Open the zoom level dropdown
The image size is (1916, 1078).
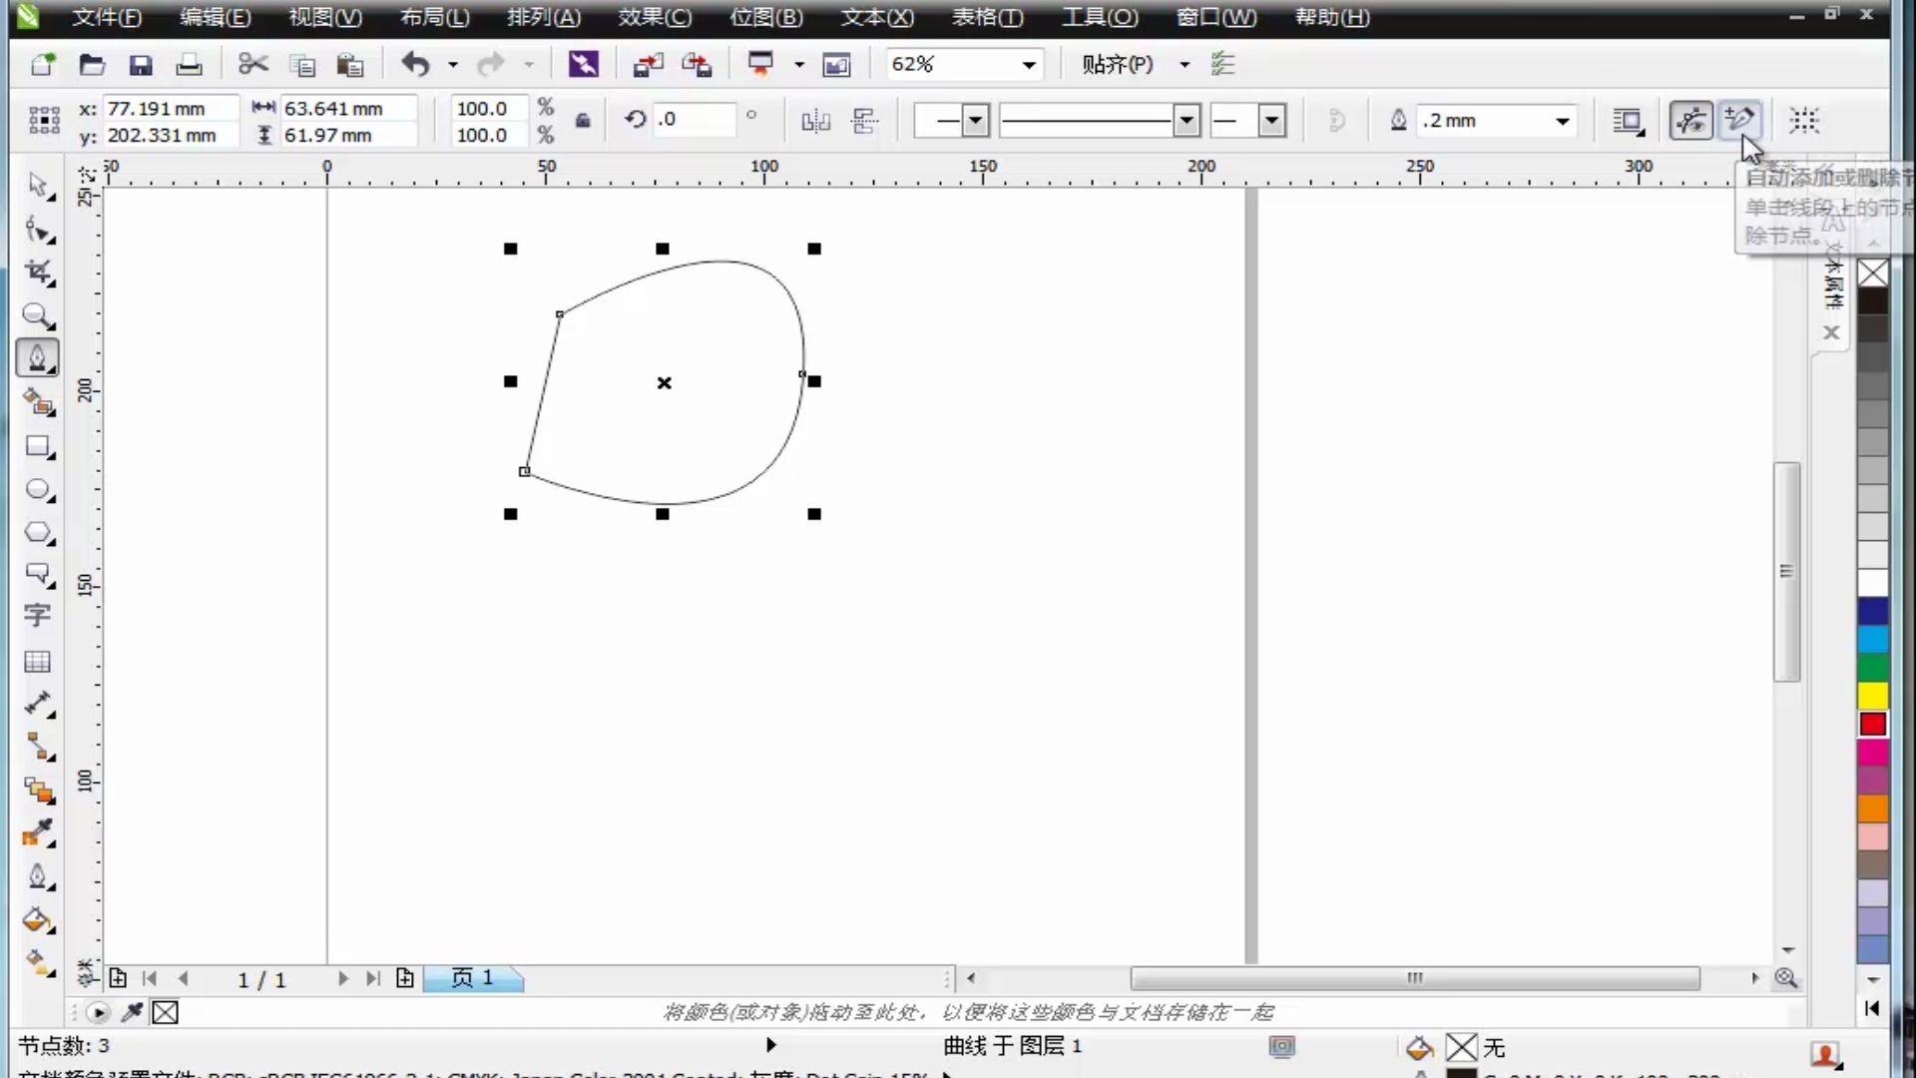[1029, 65]
